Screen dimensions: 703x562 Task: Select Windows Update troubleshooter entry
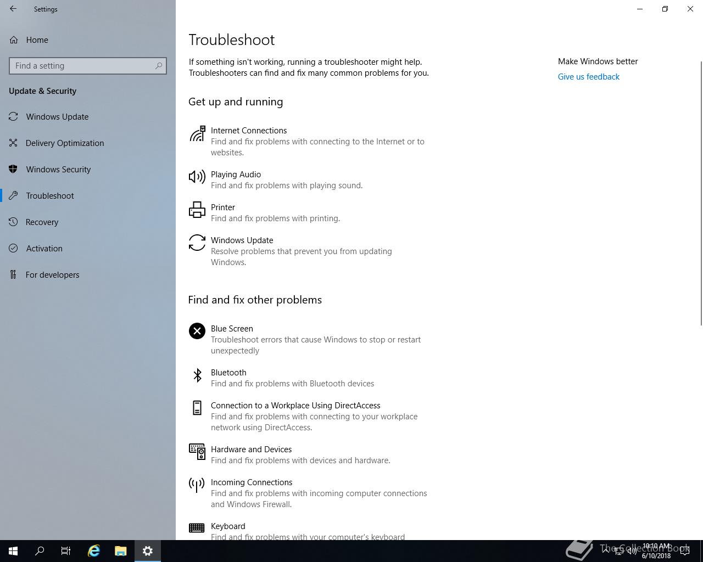(x=309, y=251)
